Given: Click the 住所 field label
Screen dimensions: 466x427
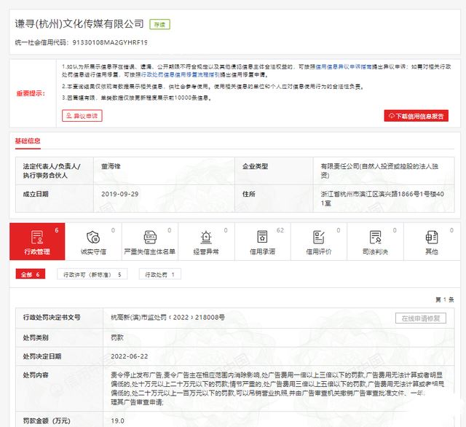Looking at the screenshot, I should (249, 194).
